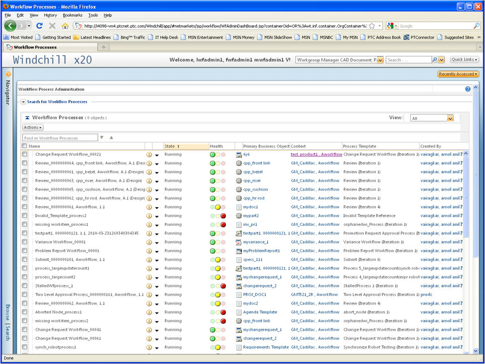The height and width of the screenshot is (364, 485).
Task: Check the checkbox for Invalid_Template_process2
Action: [x=24, y=216]
